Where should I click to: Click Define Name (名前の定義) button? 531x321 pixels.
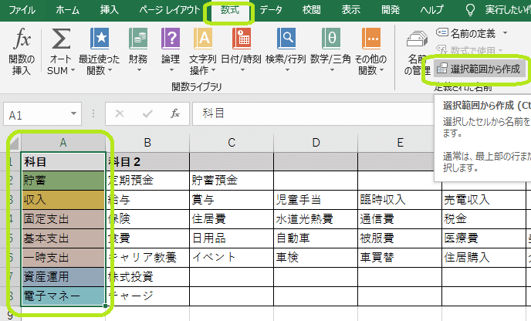[x=467, y=33]
